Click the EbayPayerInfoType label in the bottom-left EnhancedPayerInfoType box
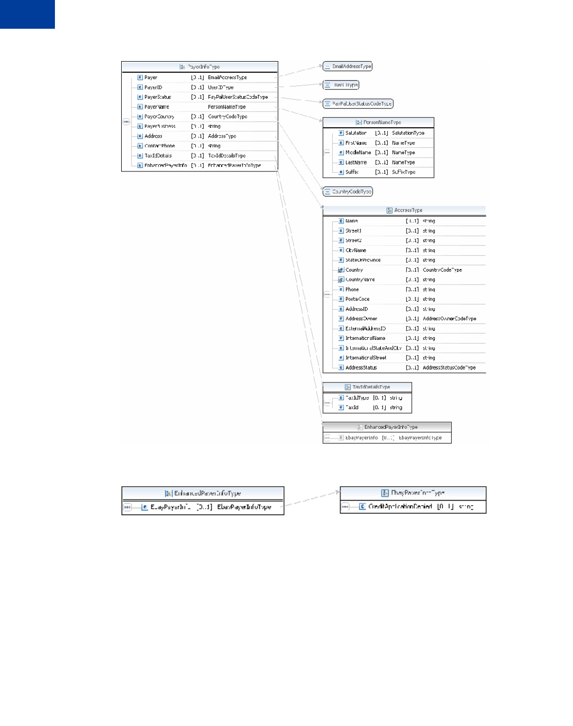This screenshot has height=726, width=573. (244, 507)
